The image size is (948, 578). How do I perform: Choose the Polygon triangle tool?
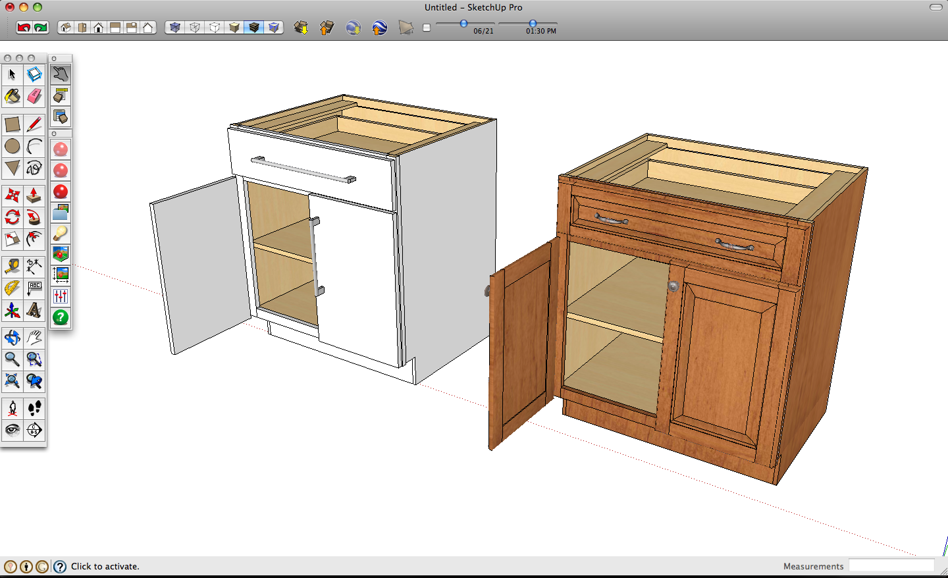13,168
